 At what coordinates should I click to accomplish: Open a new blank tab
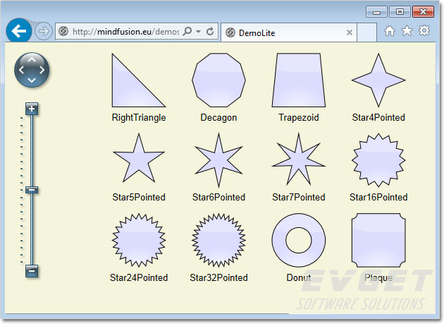366,32
